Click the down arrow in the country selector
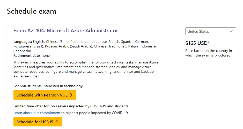The width and height of the screenshot is (243, 129). (x=231, y=31)
